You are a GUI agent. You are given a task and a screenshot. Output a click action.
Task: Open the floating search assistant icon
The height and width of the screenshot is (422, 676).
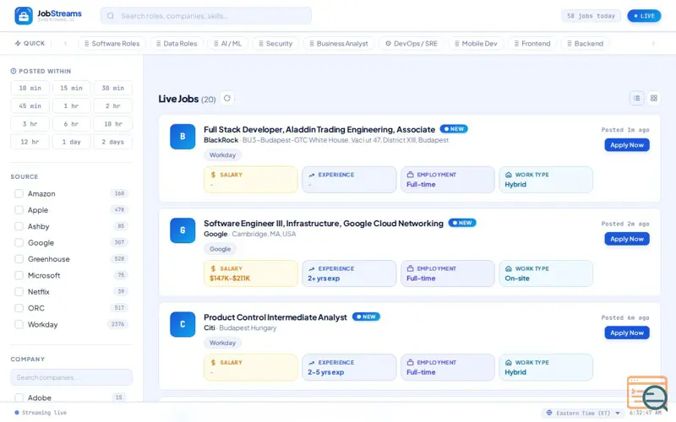pyautogui.click(x=647, y=393)
